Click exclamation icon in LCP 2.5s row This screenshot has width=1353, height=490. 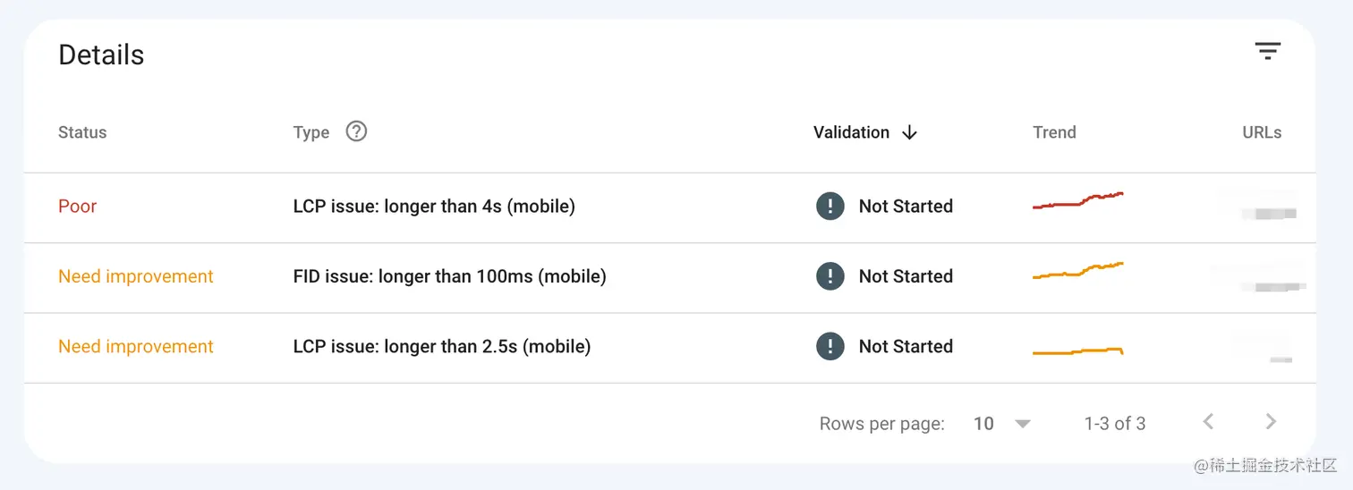point(830,346)
